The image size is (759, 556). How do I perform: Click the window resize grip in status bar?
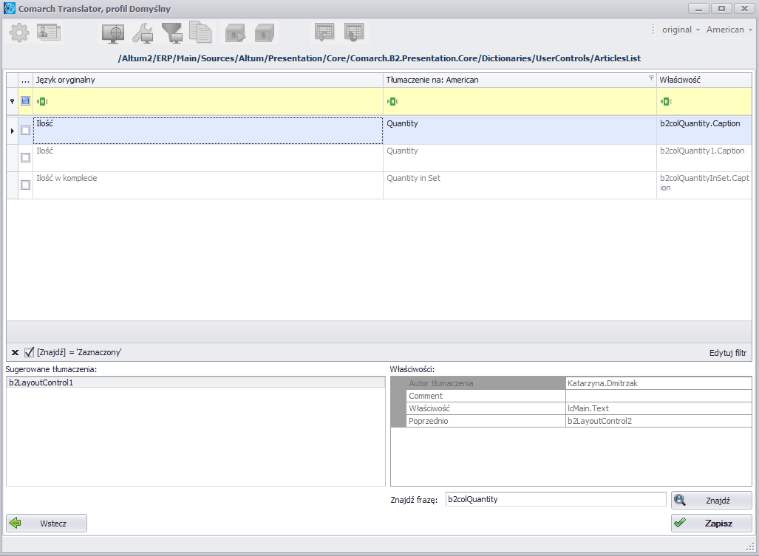coord(750,547)
